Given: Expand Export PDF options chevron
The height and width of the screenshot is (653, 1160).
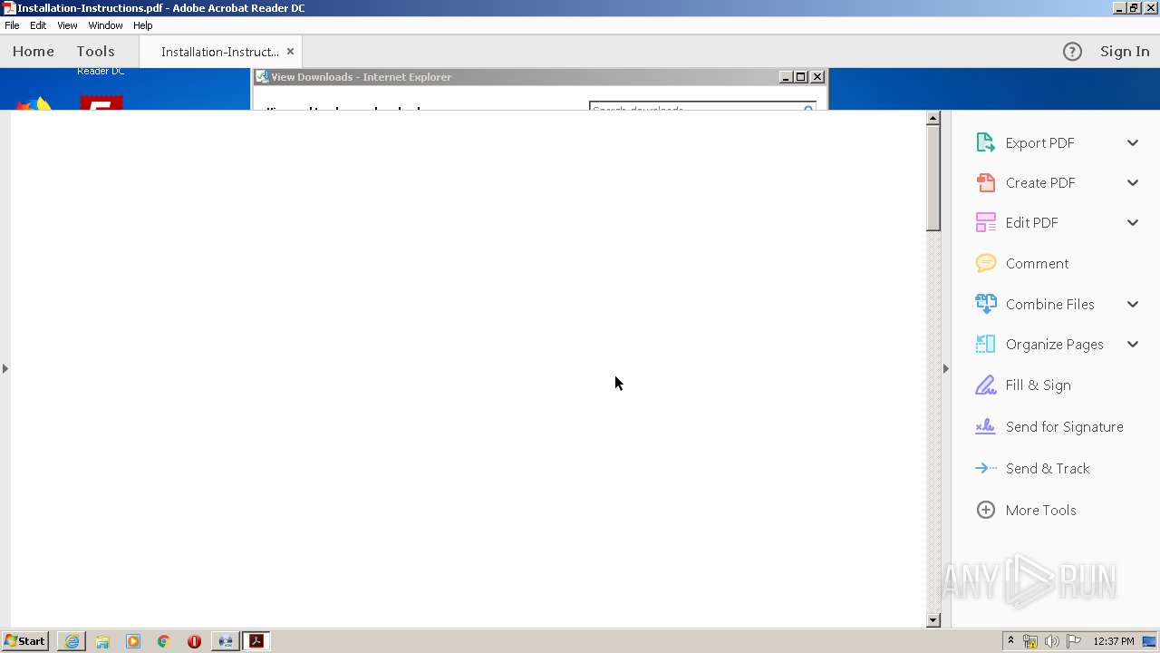Looking at the screenshot, I should (x=1133, y=142).
